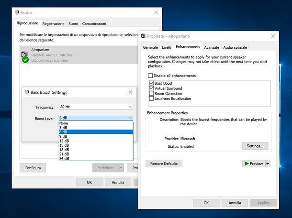Expand the Preview button dropdown arrow
The image size is (292, 218).
[268, 163]
